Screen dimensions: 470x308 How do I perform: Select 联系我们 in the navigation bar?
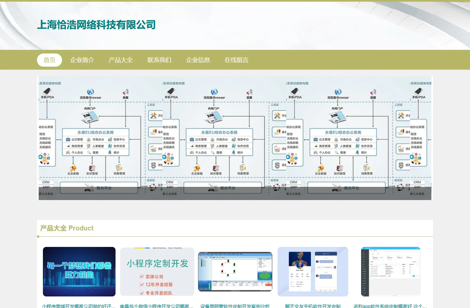159,60
